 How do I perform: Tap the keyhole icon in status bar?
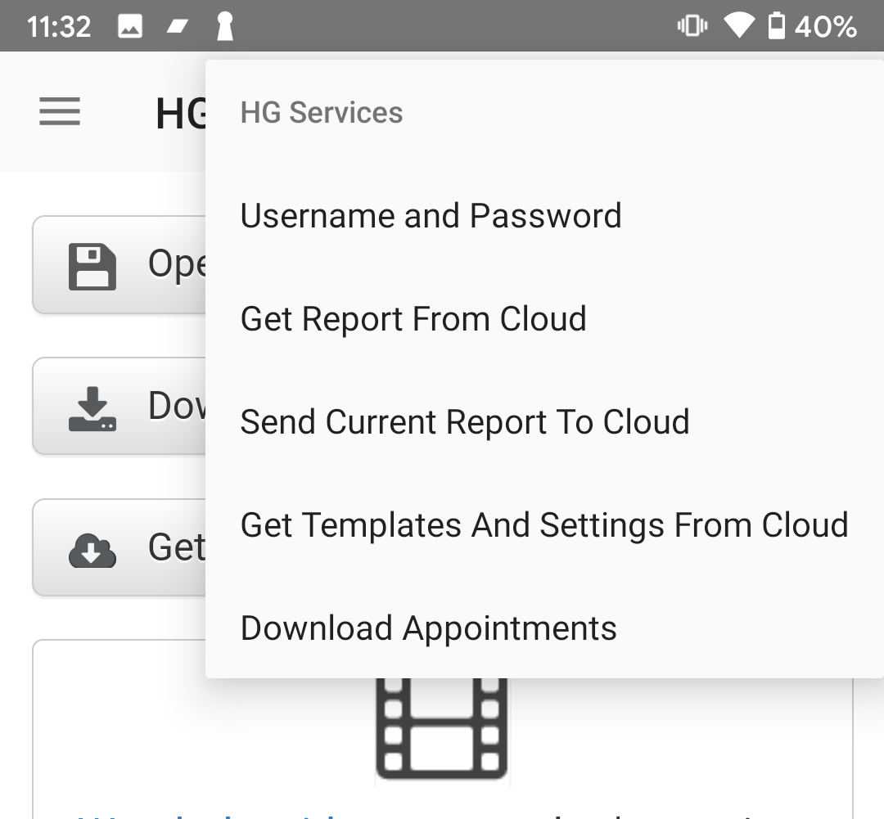224,27
